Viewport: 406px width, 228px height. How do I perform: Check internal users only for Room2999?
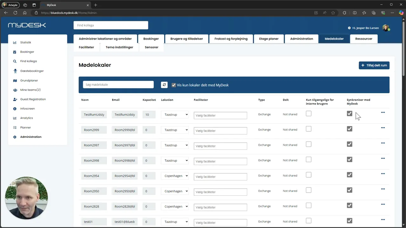click(308, 129)
